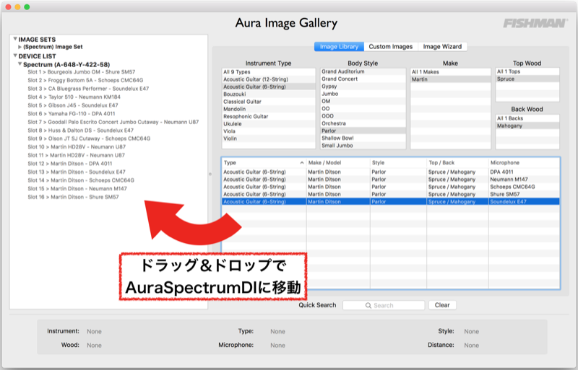Sort results by Type column header
Viewport: 578px width, 370px height.
tap(264, 163)
